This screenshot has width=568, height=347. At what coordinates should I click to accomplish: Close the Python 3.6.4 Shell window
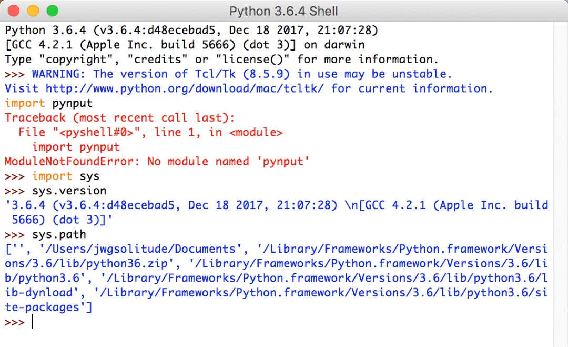click(x=14, y=11)
